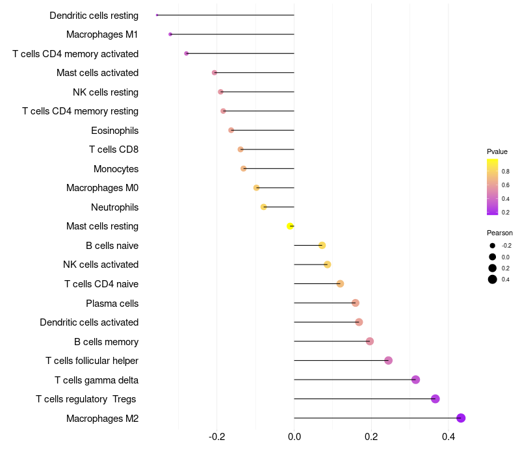Viewport: 520px width, 455px height.
Task: Click the Pearson legend title
Action: 499,233
